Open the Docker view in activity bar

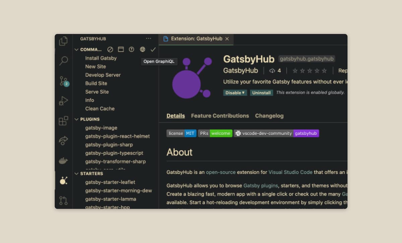pos(63,161)
